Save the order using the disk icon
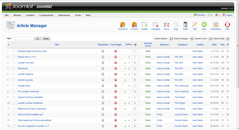Viewport: 239px width, 130px height. tap(135, 45)
